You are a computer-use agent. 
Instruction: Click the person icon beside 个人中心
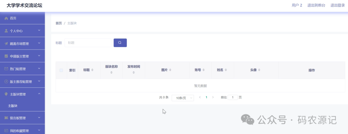tap(6, 31)
